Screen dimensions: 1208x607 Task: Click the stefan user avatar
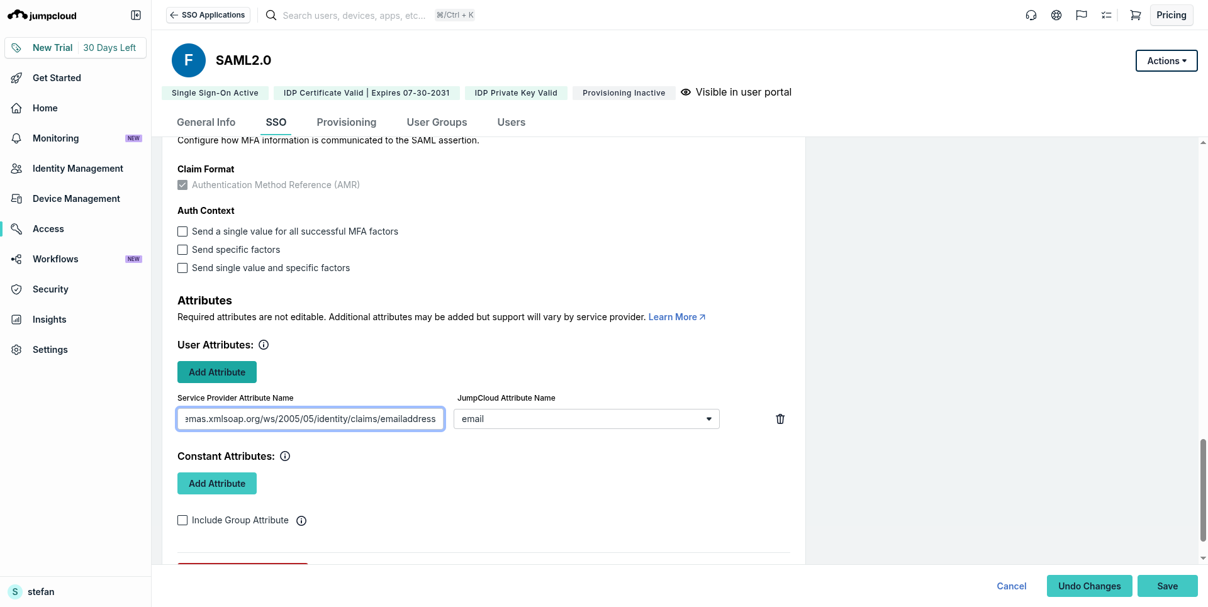[x=15, y=592]
